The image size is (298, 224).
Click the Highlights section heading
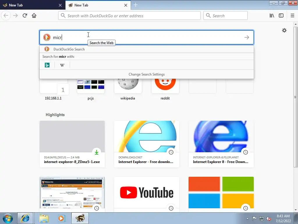pos(55,115)
